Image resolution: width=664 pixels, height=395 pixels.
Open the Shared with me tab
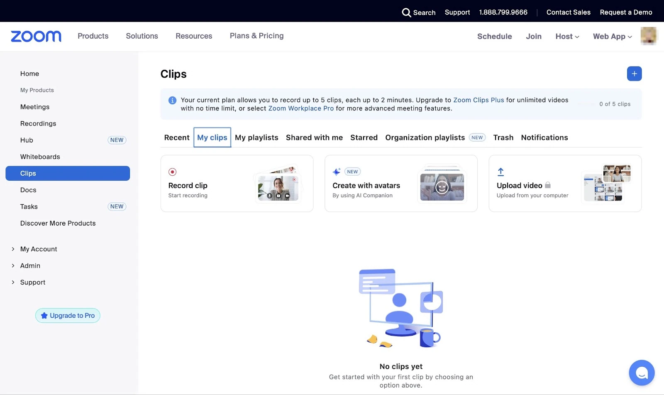pos(314,137)
